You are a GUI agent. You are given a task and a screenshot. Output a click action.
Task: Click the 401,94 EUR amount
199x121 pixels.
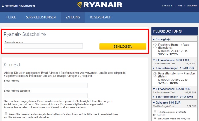pos(159,115)
